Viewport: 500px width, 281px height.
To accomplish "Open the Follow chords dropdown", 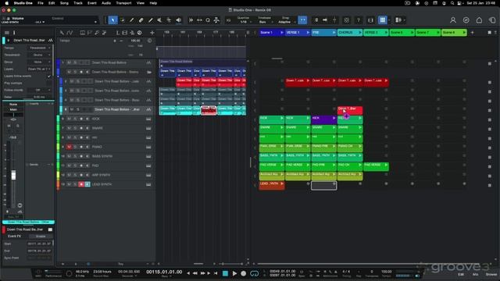I will point(39,90).
